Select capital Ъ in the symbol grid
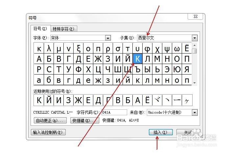This screenshot has width=230, height=153. 137,69
